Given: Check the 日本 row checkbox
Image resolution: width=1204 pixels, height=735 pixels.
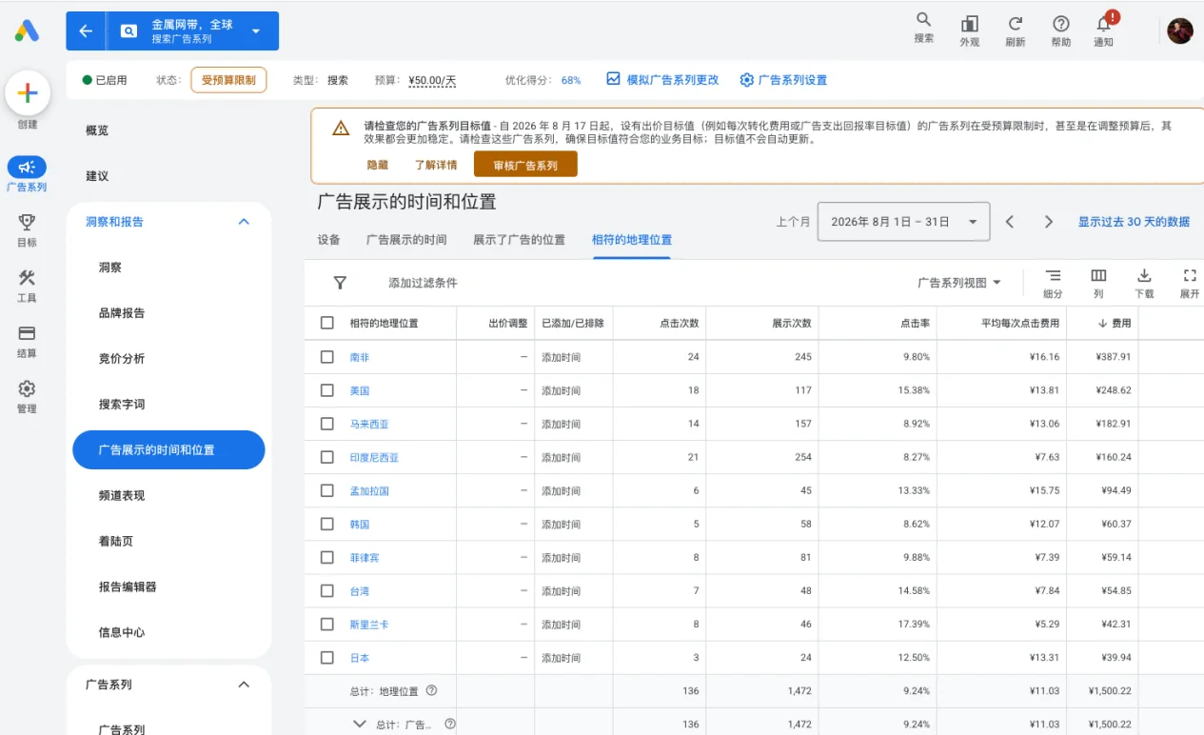Looking at the screenshot, I should point(327,657).
